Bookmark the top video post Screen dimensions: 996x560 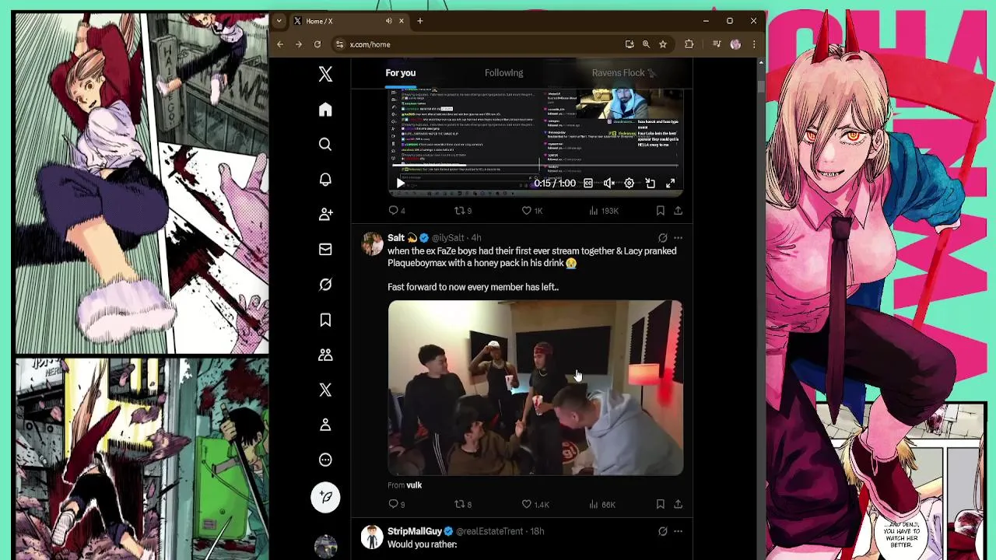click(x=660, y=211)
